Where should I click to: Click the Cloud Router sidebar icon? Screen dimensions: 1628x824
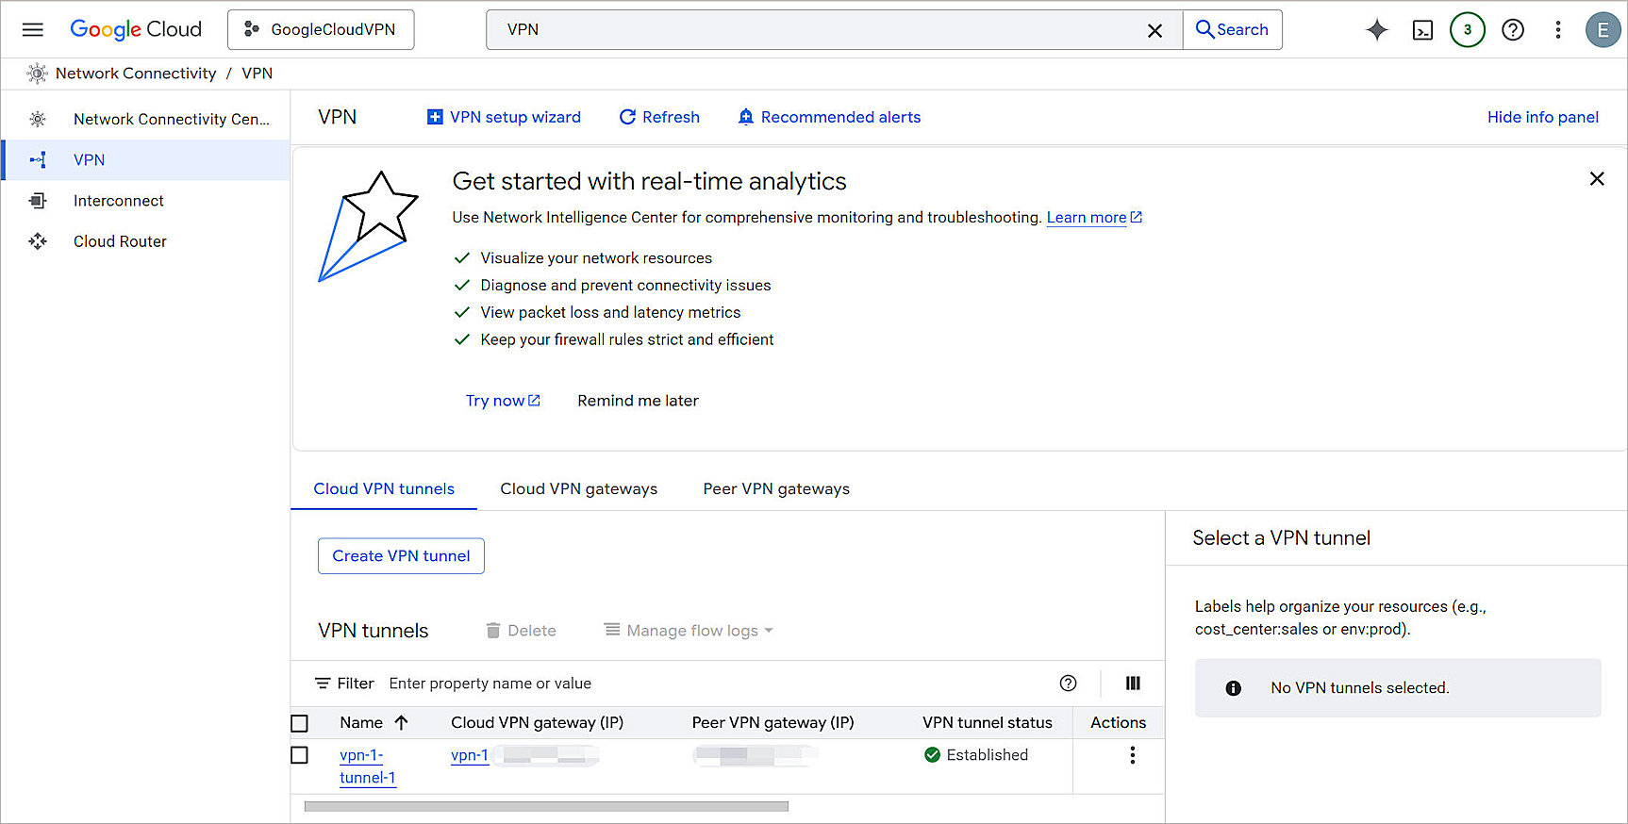[x=38, y=241]
